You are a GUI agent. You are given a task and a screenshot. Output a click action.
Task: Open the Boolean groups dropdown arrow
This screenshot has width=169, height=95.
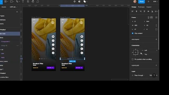coord(87,2)
